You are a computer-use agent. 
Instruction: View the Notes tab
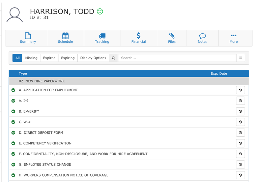point(202,38)
